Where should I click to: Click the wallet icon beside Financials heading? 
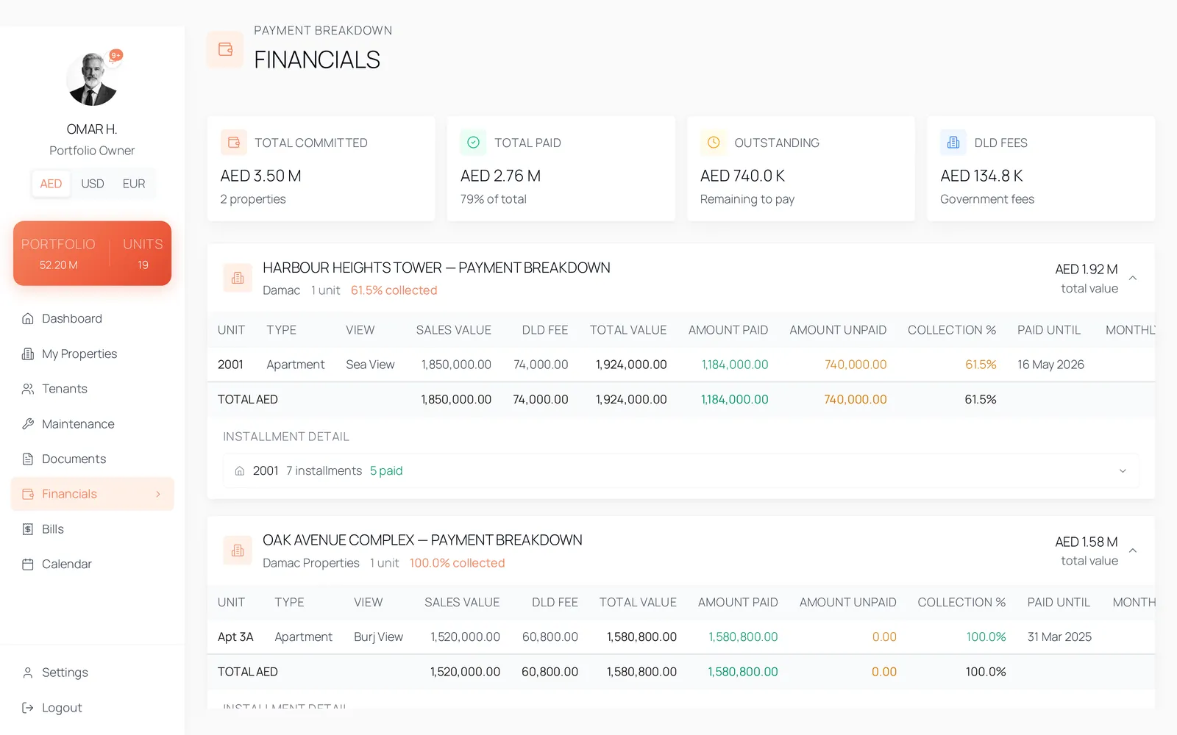225,49
